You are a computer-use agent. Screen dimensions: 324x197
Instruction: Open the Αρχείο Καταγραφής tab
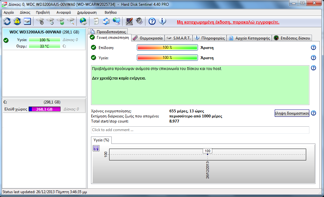tap(250, 38)
